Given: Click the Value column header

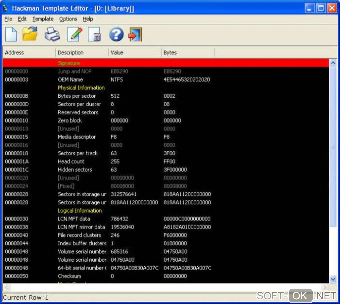Looking at the screenshot, I should pyautogui.click(x=135, y=52).
